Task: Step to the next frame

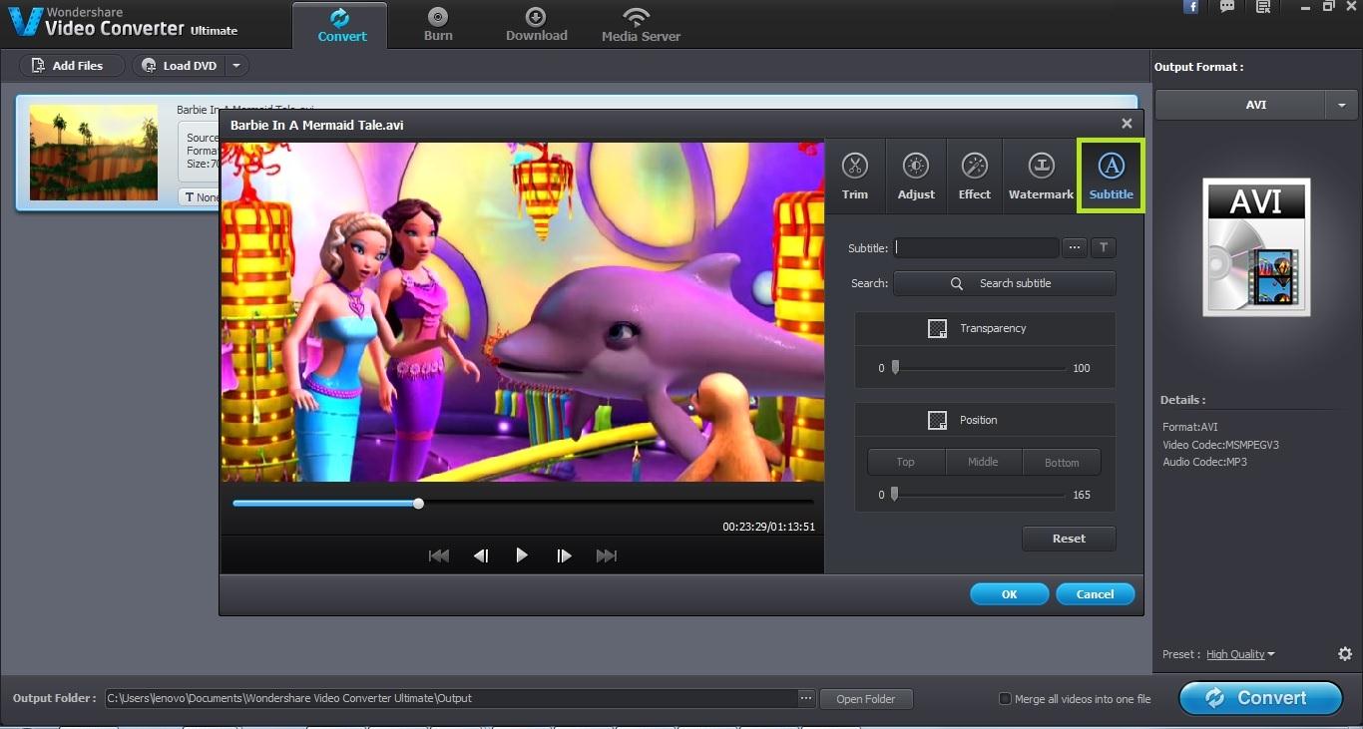Action: (564, 556)
